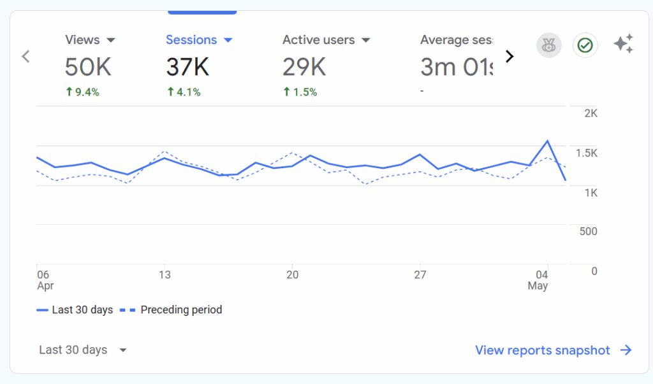
Task: Click the arrow beside View reports snapshot
Action: point(626,350)
